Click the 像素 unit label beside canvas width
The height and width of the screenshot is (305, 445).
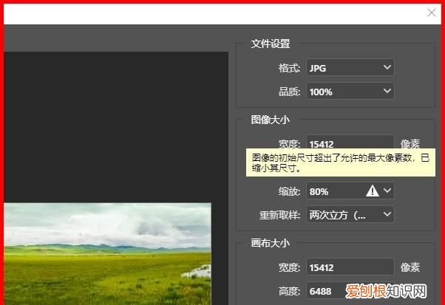click(410, 267)
